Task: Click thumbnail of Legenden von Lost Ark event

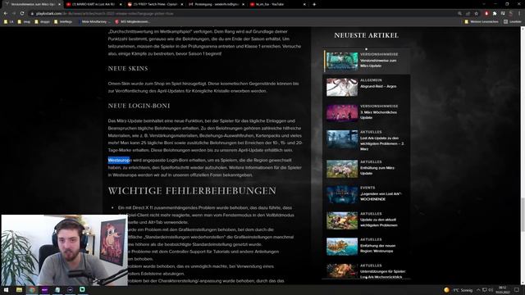Action: (342, 195)
